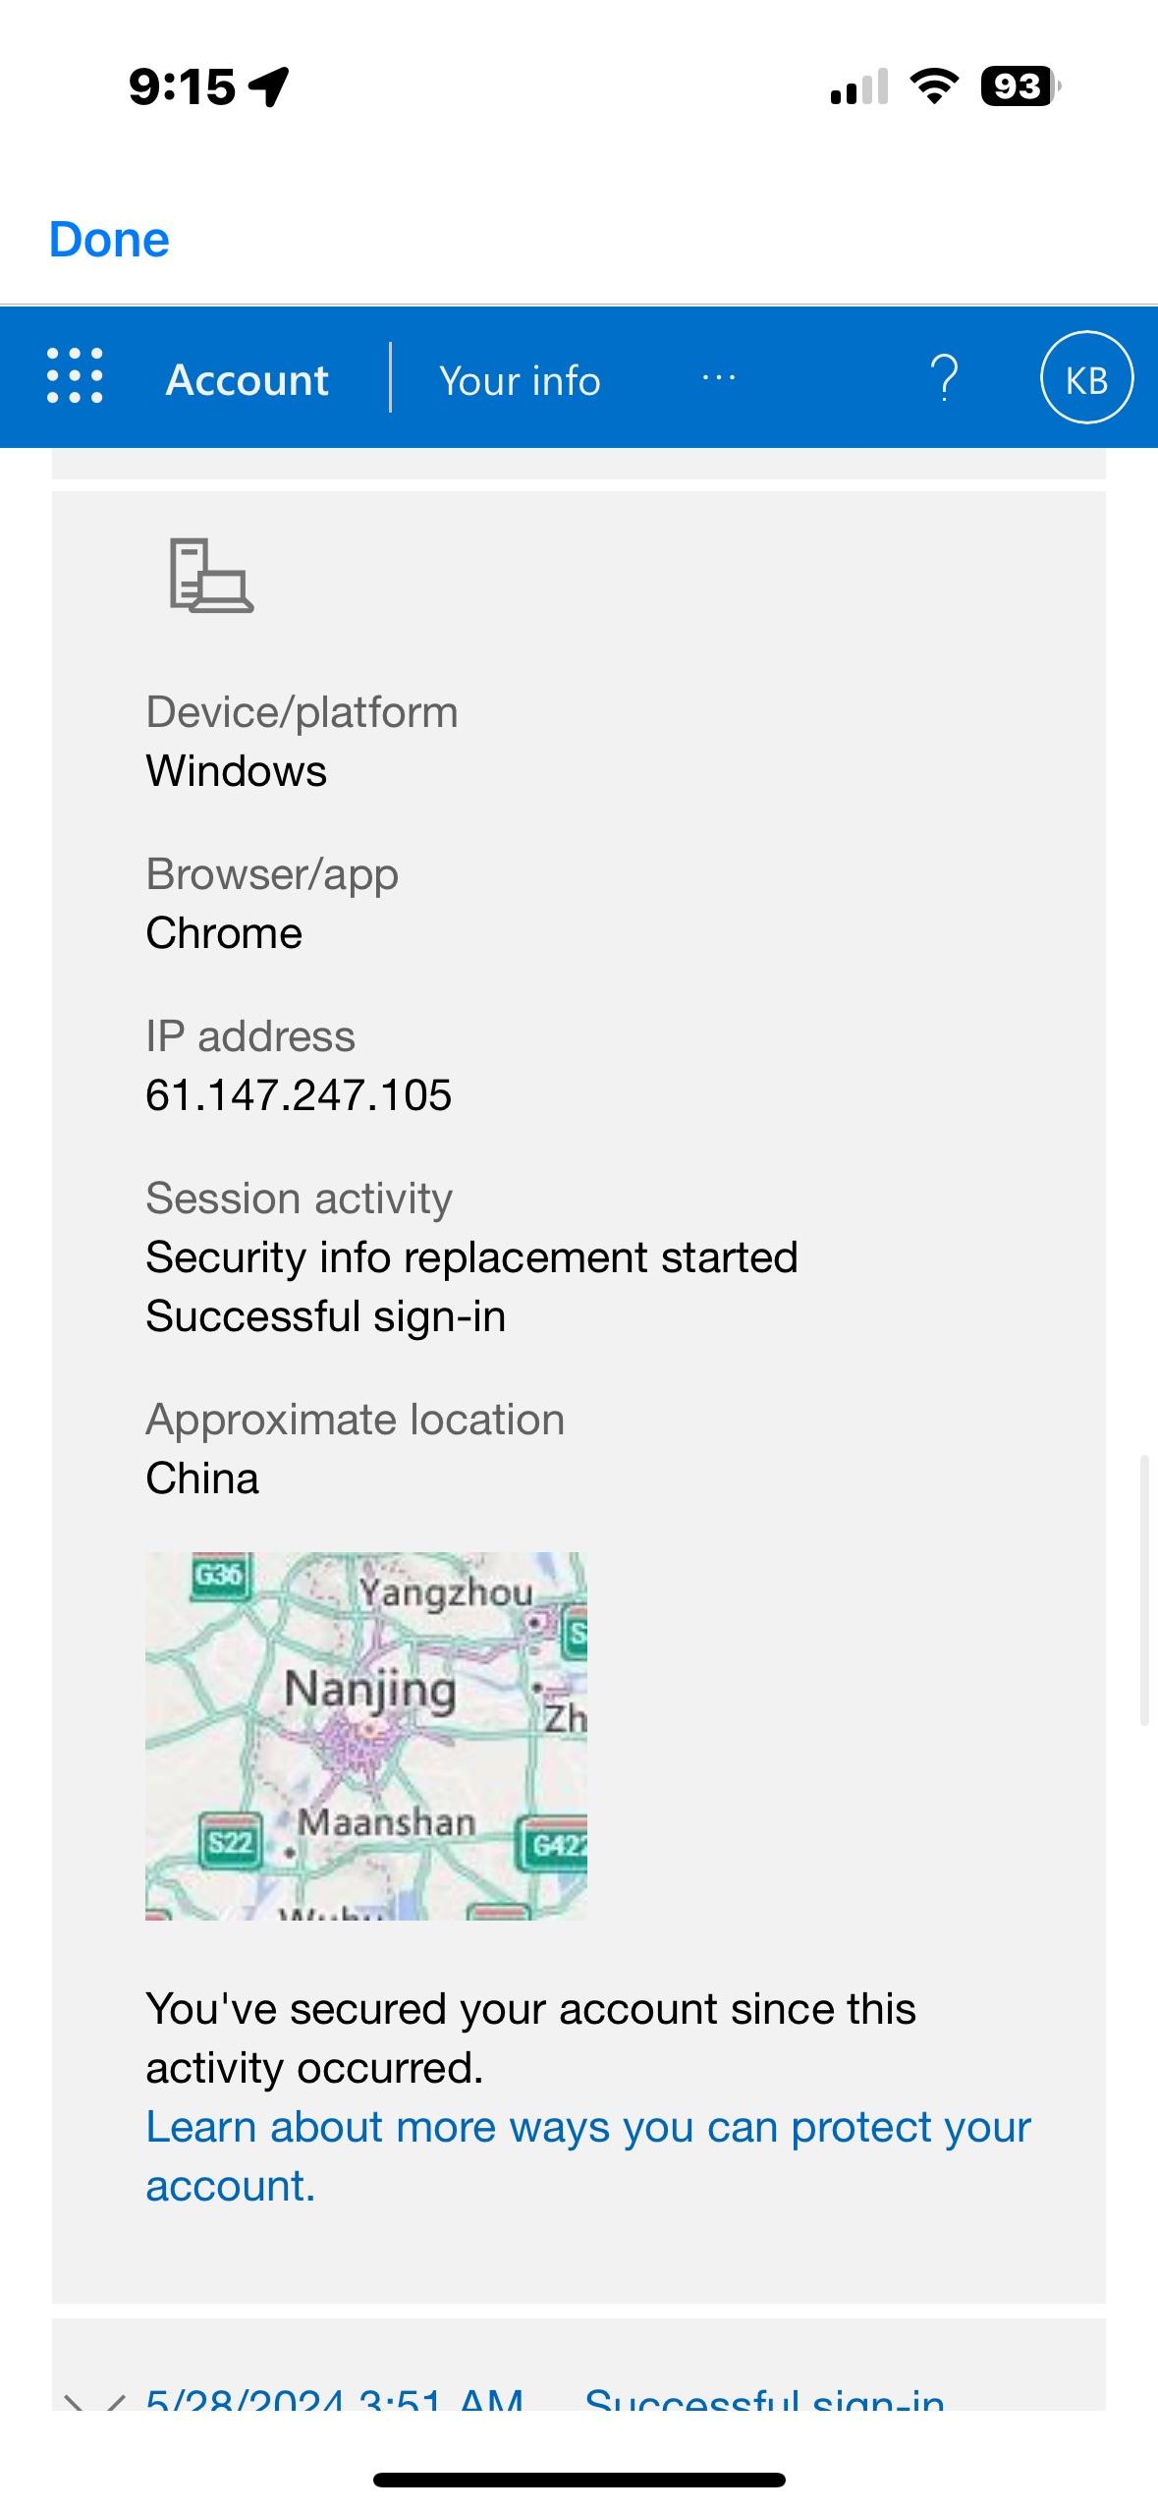Tap the 9:15 clock in status bar
Screen dimensions: 1158x2511
tap(182, 86)
